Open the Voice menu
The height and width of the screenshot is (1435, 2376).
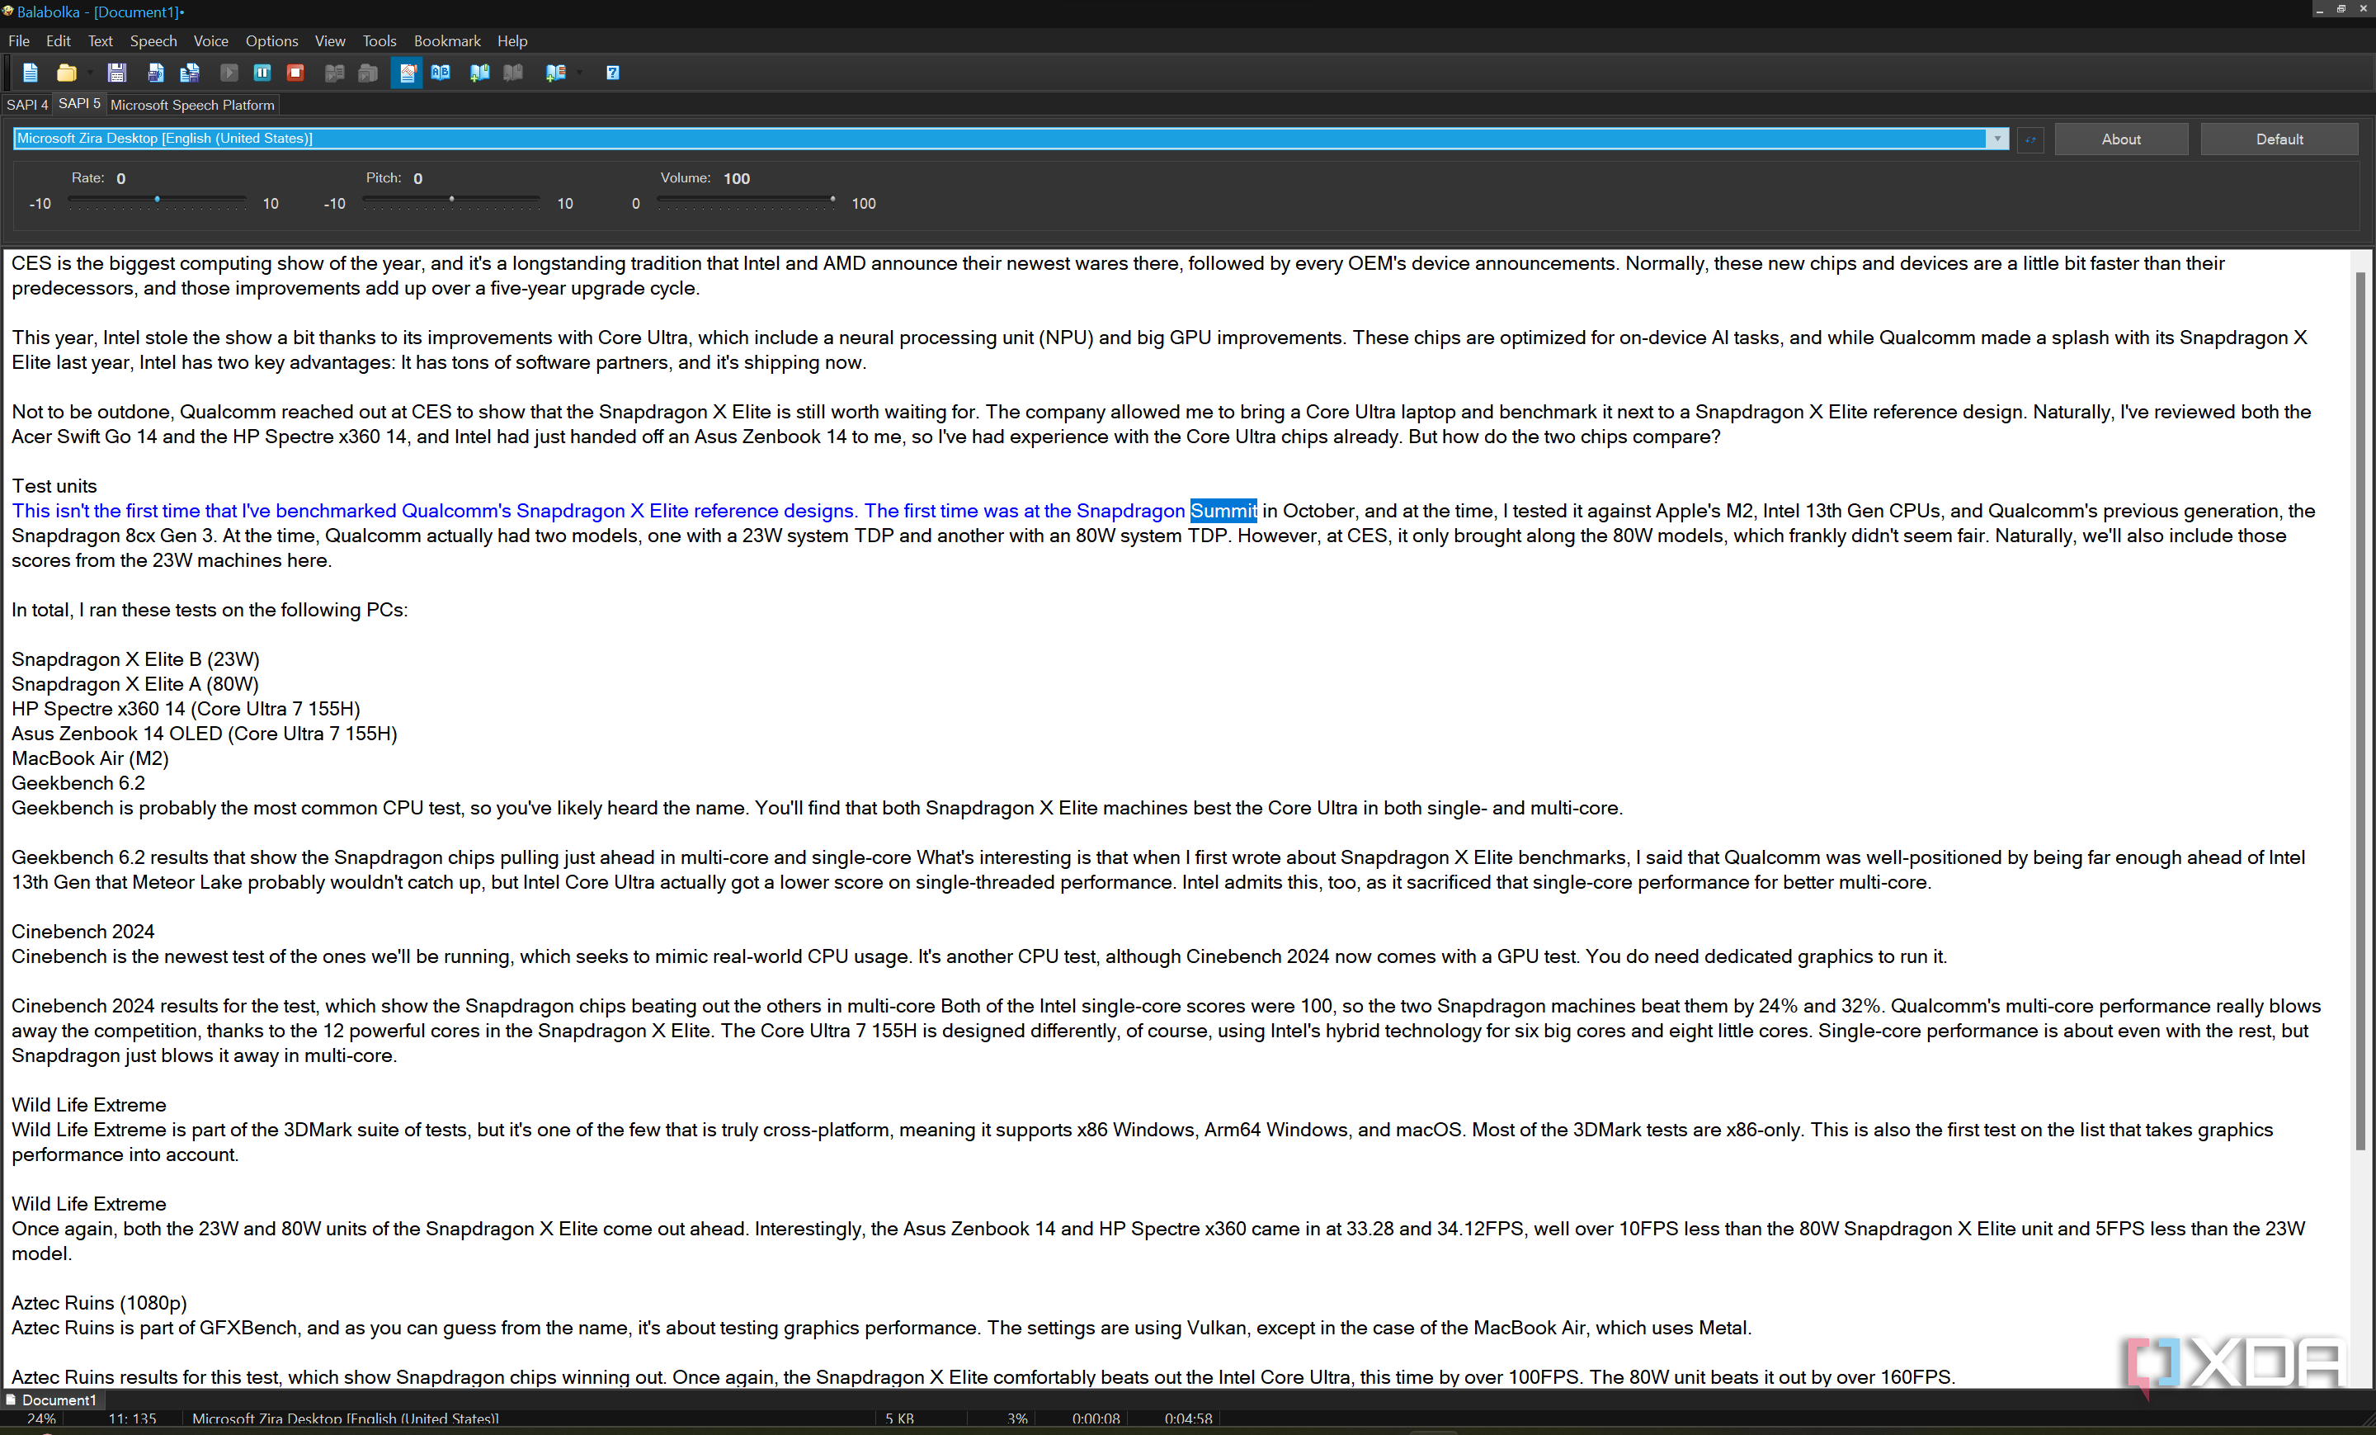210,40
